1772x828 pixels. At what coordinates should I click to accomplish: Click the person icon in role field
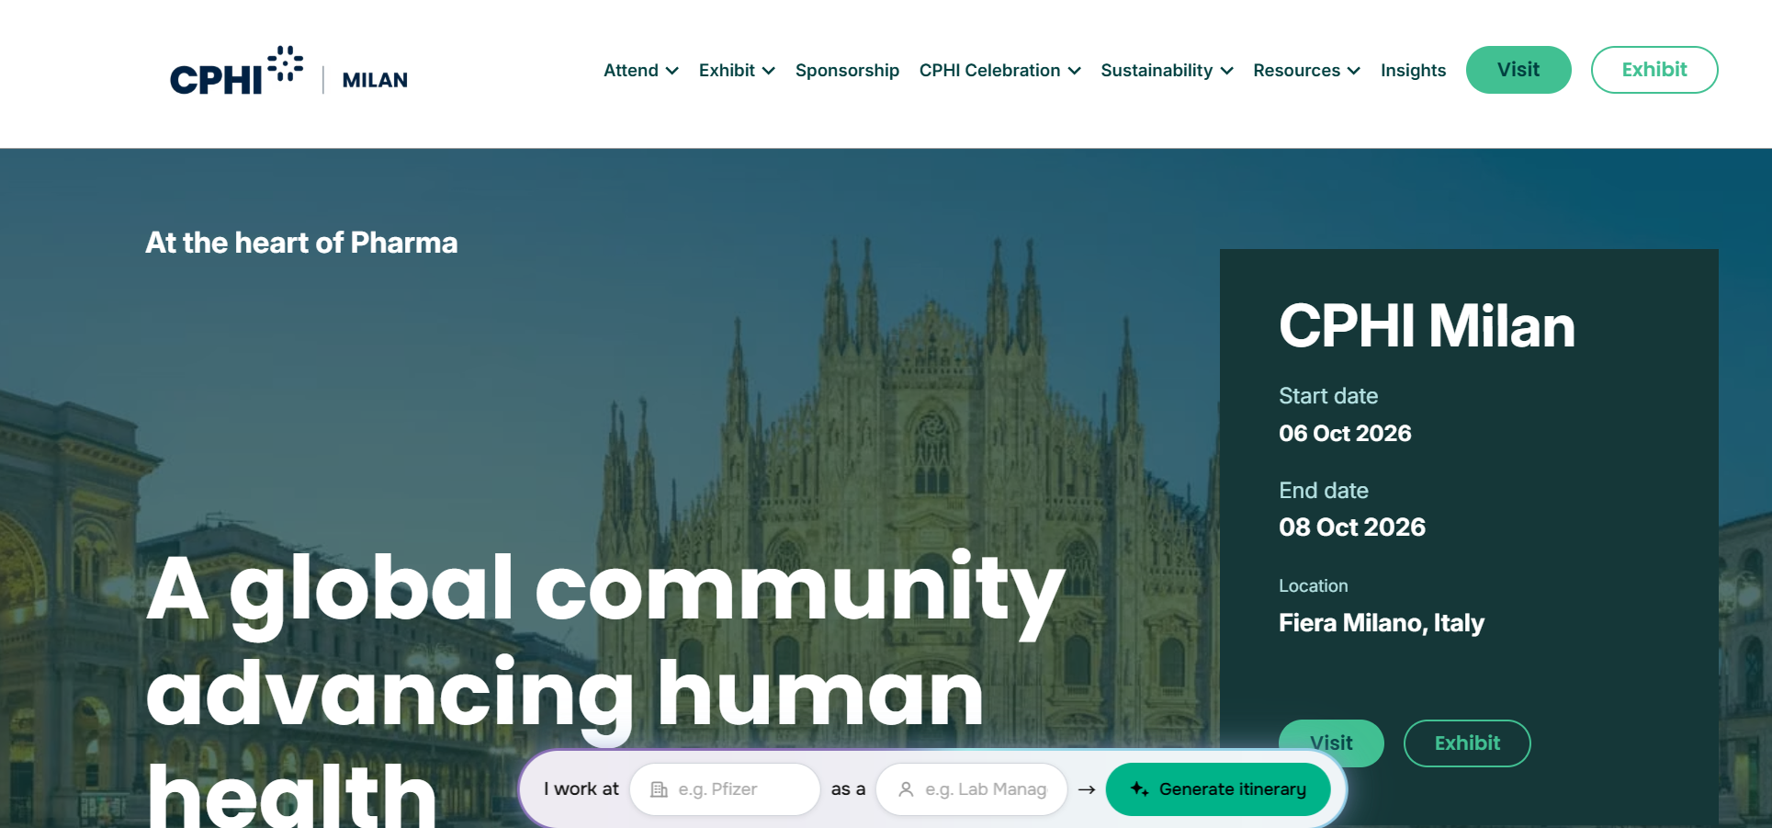[x=906, y=789]
